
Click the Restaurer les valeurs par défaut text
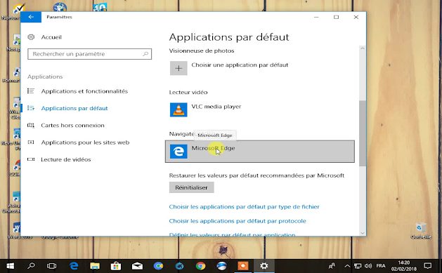[x=256, y=175]
